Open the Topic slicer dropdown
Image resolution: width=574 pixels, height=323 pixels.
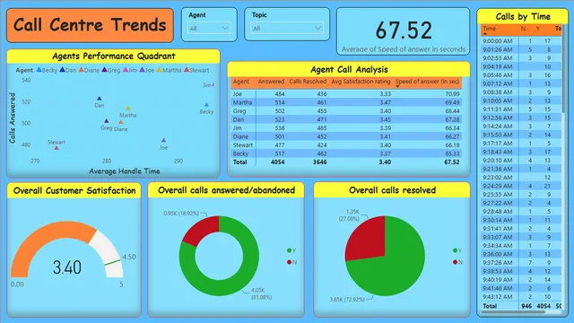tap(287, 28)
